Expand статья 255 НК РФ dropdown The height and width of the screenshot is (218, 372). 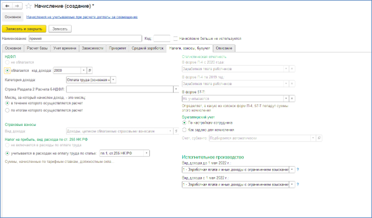[146, 153]
